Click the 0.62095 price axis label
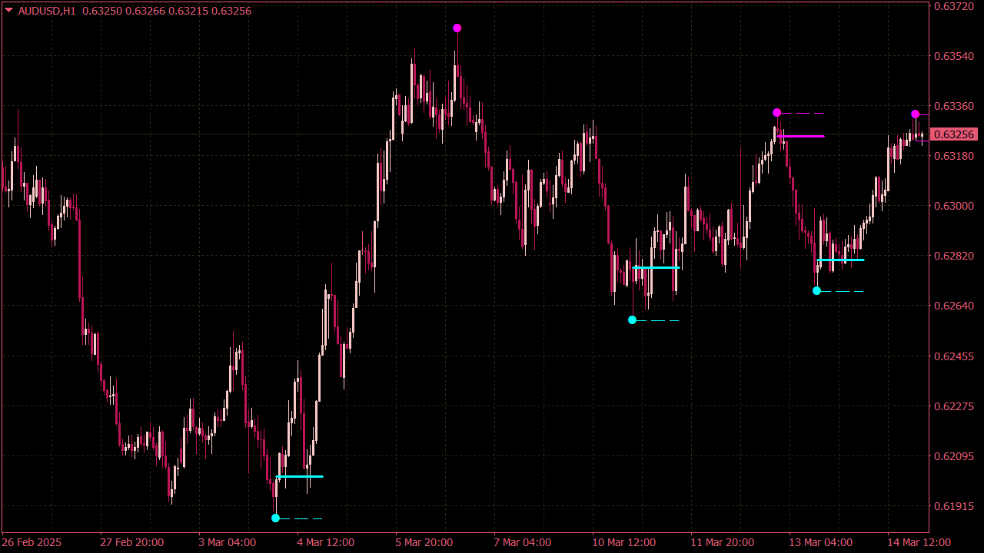 (x=953, y=456)
